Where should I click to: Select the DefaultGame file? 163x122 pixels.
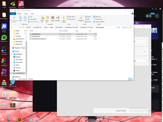[x=63, y=36]
